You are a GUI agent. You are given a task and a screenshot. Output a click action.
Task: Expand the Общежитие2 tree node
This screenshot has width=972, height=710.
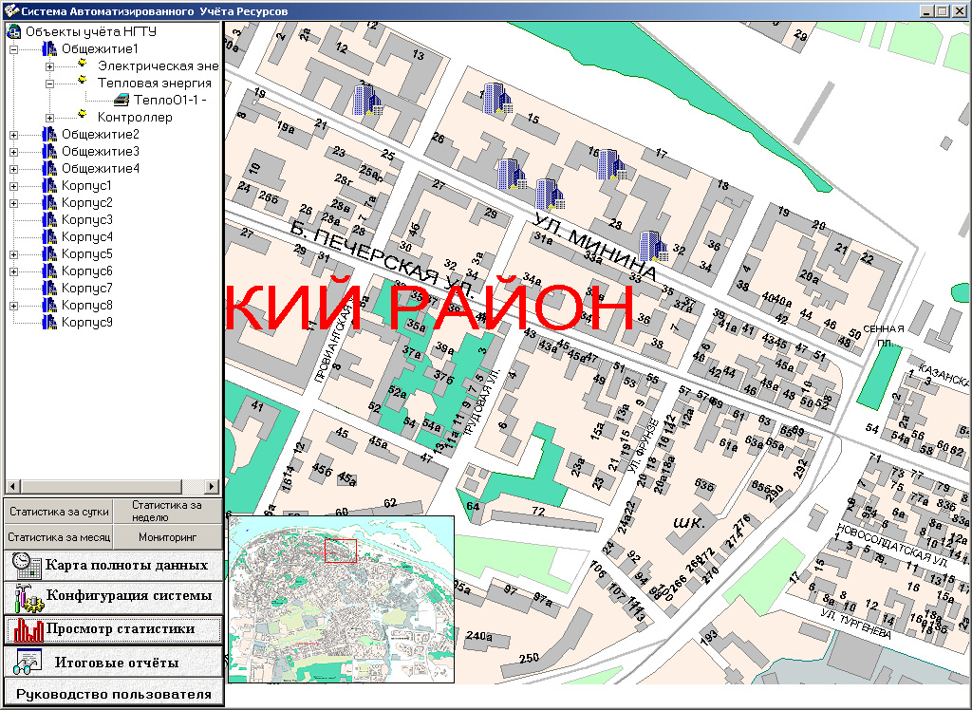point(13,135)
